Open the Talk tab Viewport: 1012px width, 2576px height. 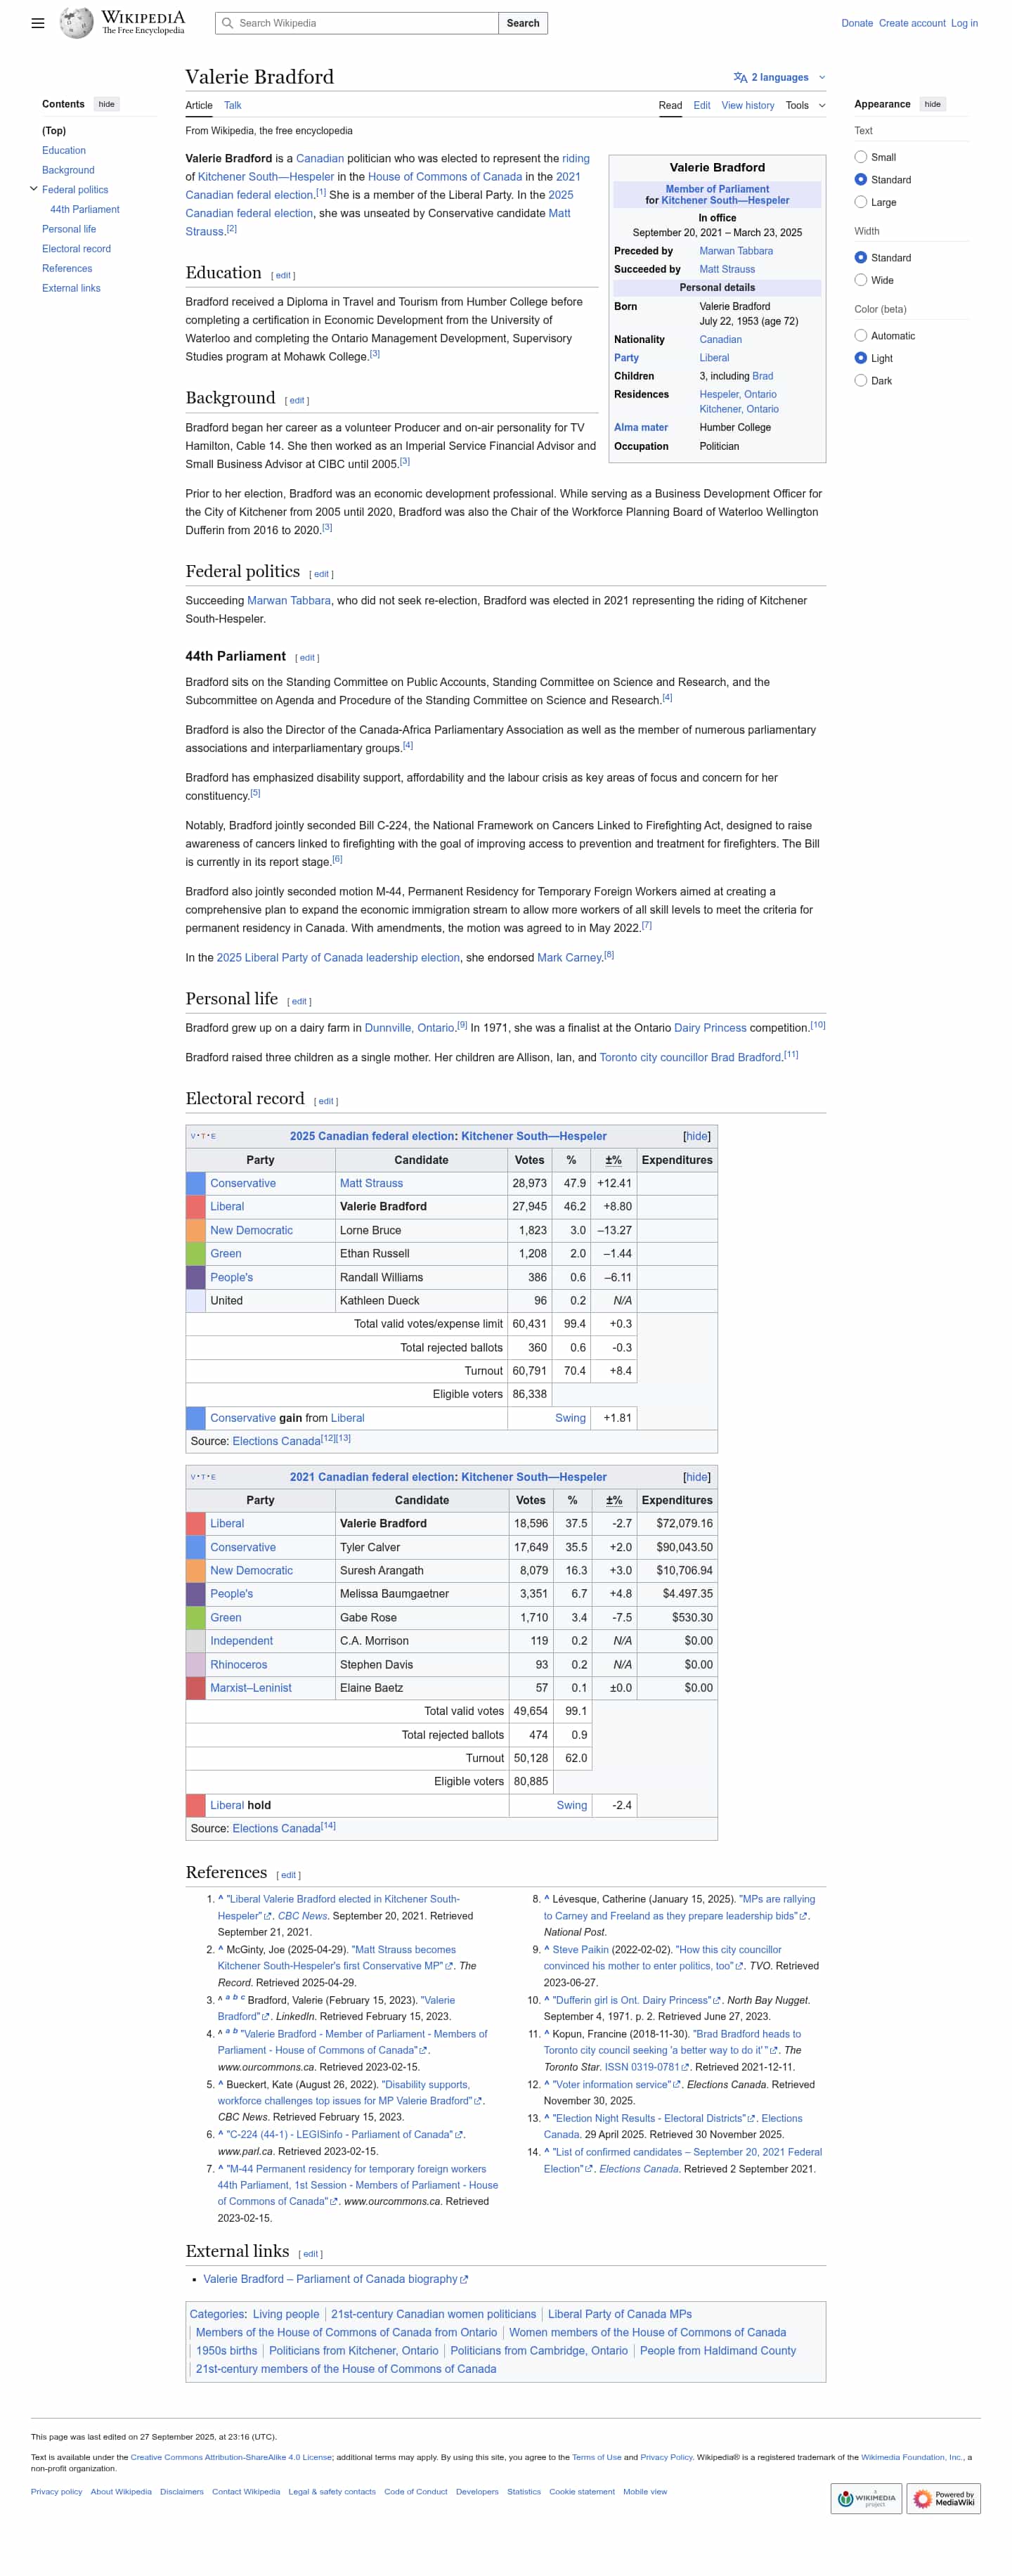click(232, 105)
